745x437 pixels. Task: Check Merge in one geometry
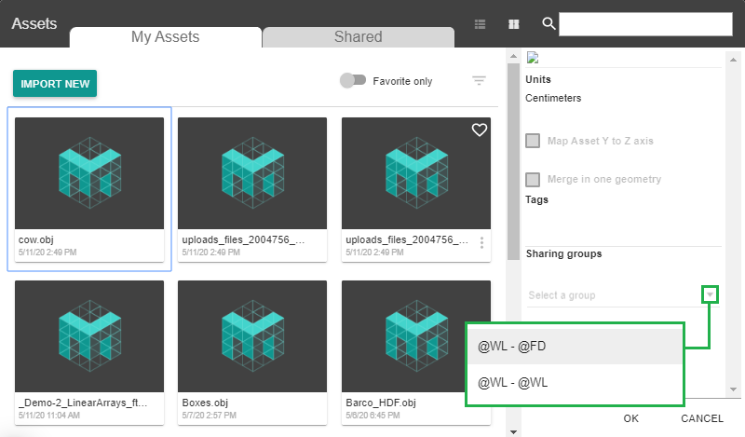534,179
